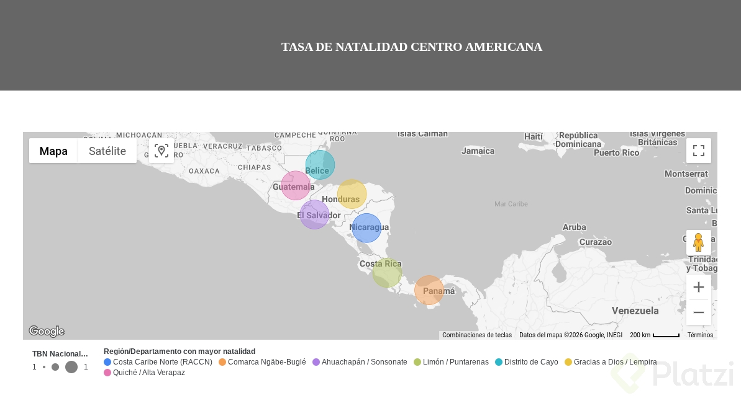Click 'Región/Departamento con mayor natalidad' legend heading

click(x=180, y=352)
